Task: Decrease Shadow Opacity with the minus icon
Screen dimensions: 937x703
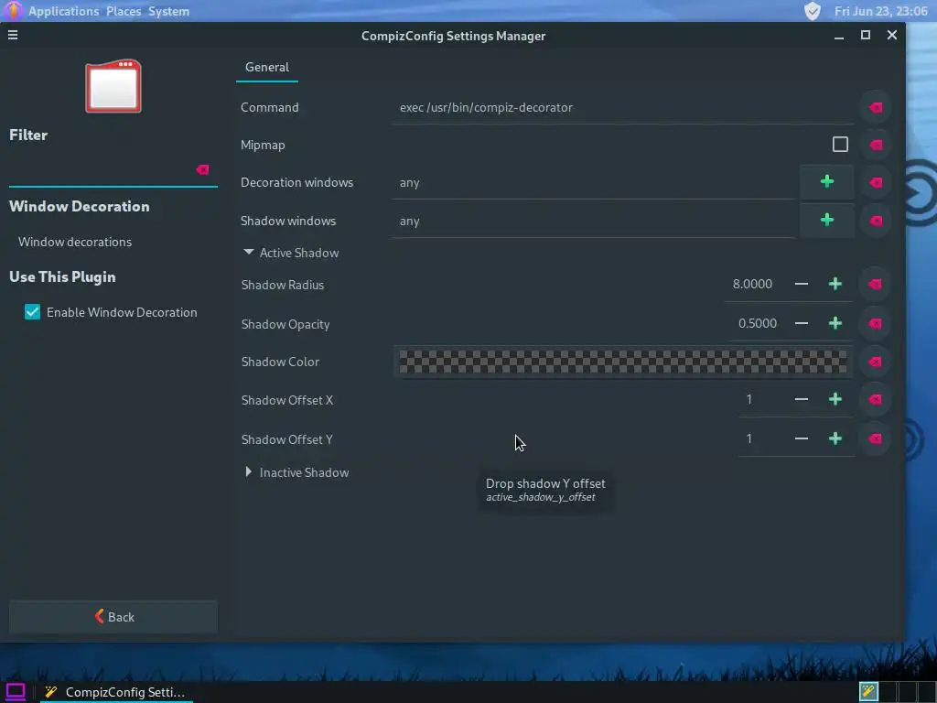Action: tap(802, 323)
